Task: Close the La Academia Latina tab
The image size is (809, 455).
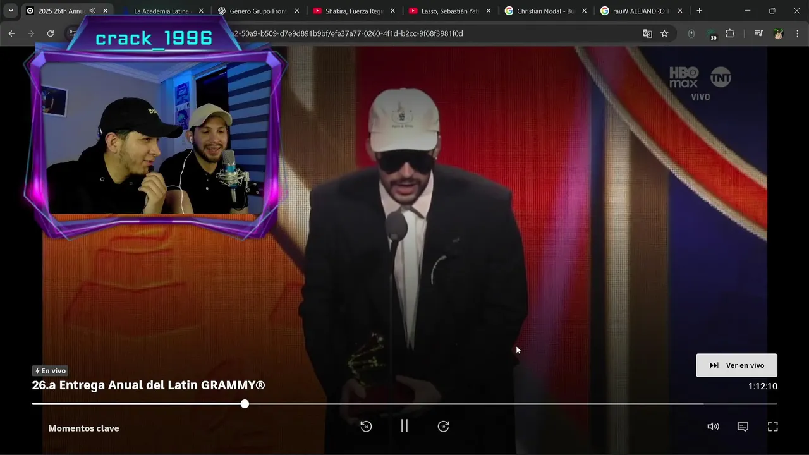Action: [201, 11]
